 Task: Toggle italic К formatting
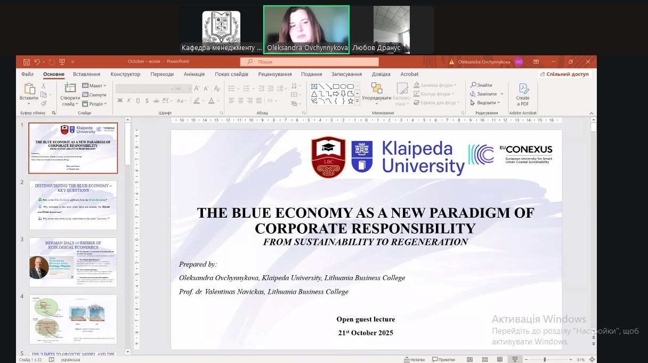click(x=129, y=101)
